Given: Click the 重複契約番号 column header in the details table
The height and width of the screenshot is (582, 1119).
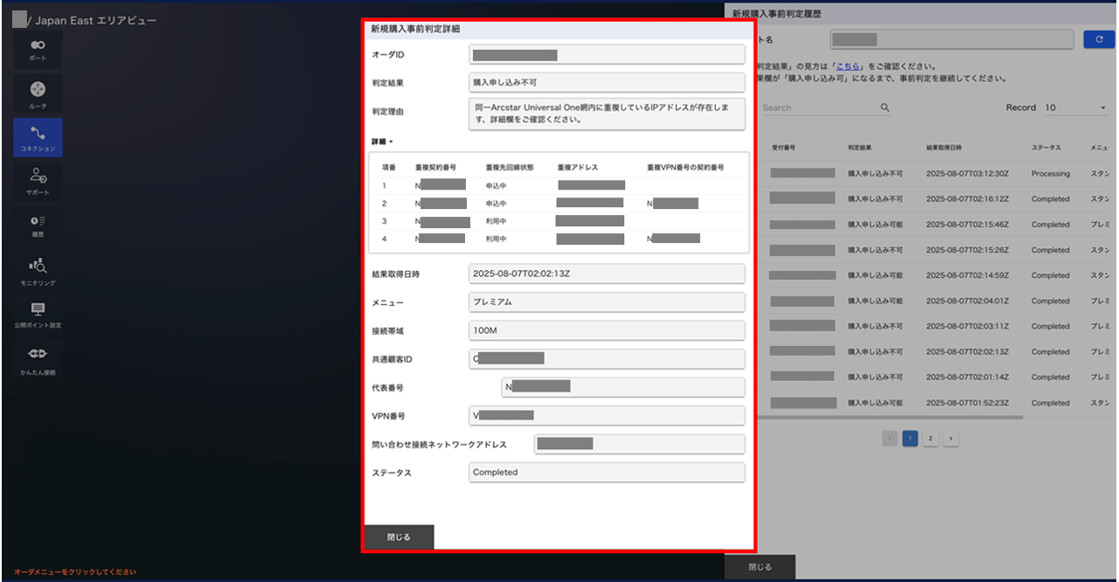Looking at the screenshot, I should click(435, 167).
